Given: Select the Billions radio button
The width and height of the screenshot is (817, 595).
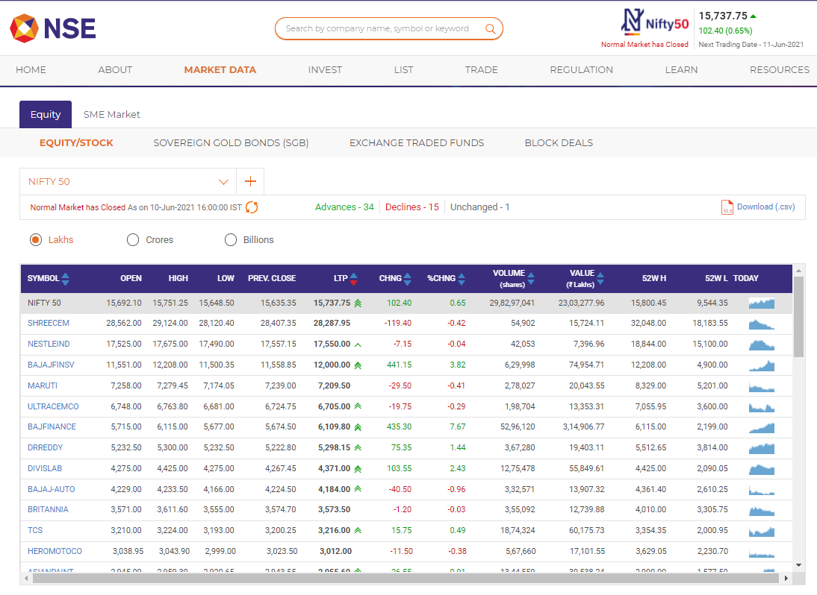Looking at the screenshot, I should (231, 239).
